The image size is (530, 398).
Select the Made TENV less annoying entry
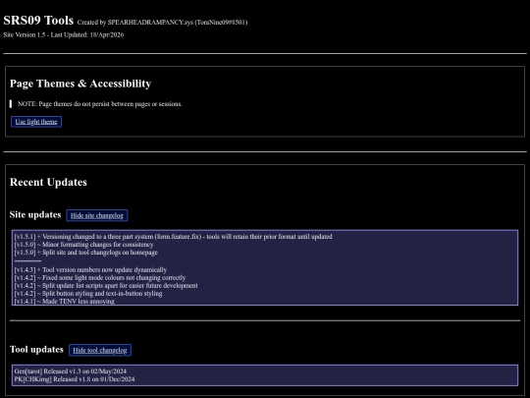pyautogui.click(x=64, y=302)
